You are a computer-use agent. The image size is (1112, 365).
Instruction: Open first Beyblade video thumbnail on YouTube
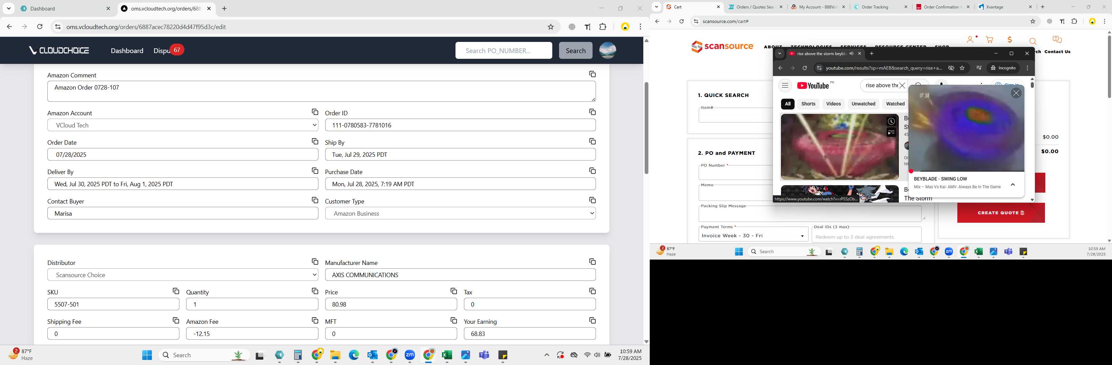[839, 147]
